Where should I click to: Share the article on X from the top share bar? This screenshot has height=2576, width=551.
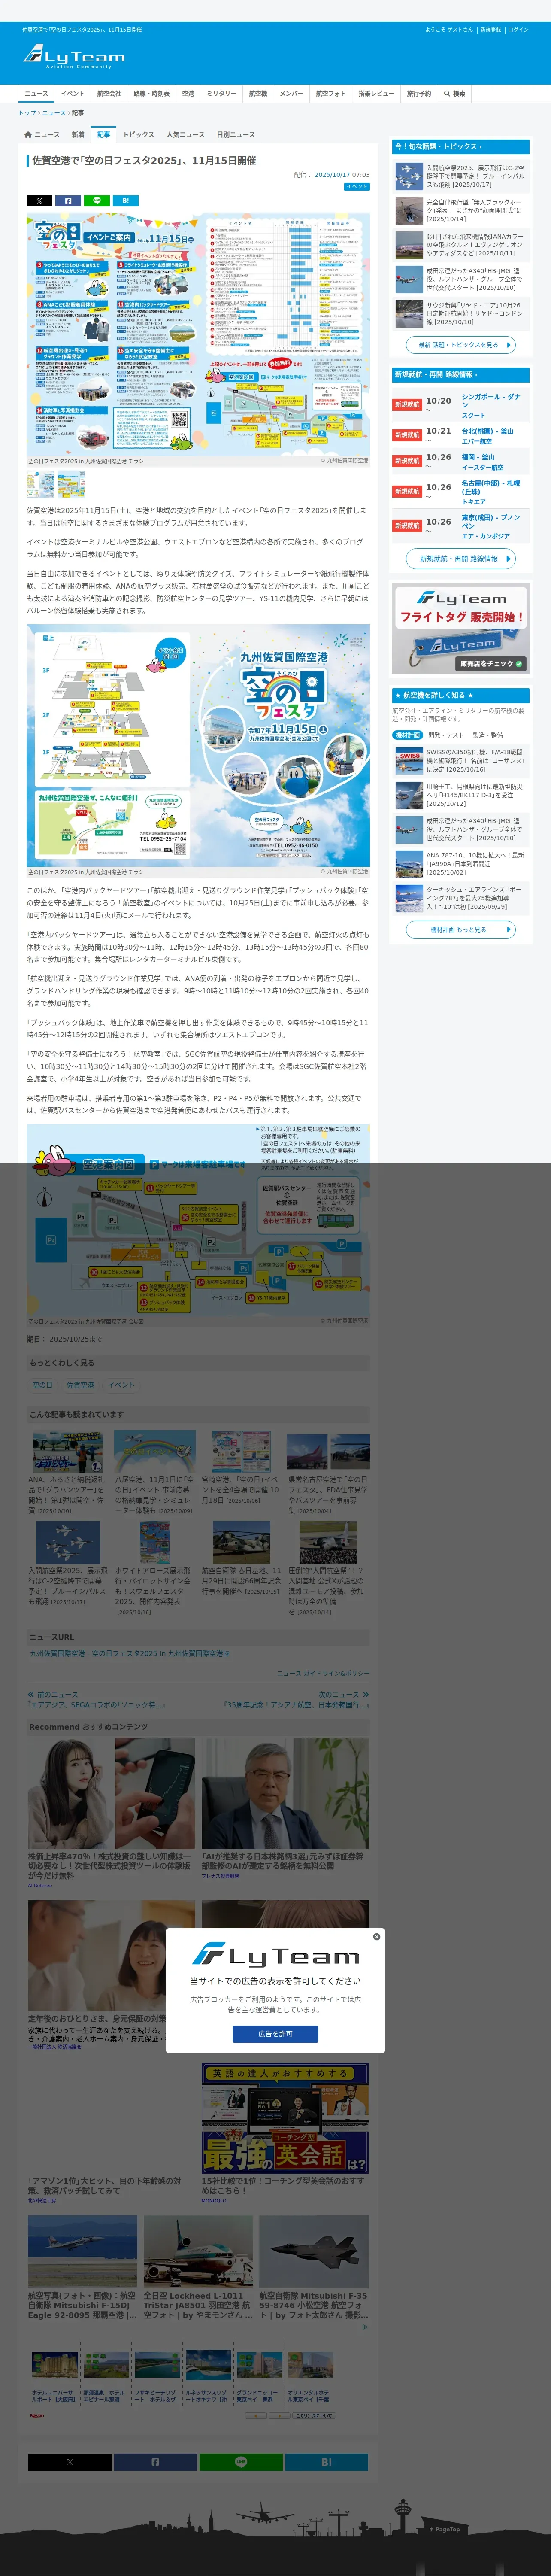[x=39, y=200]
